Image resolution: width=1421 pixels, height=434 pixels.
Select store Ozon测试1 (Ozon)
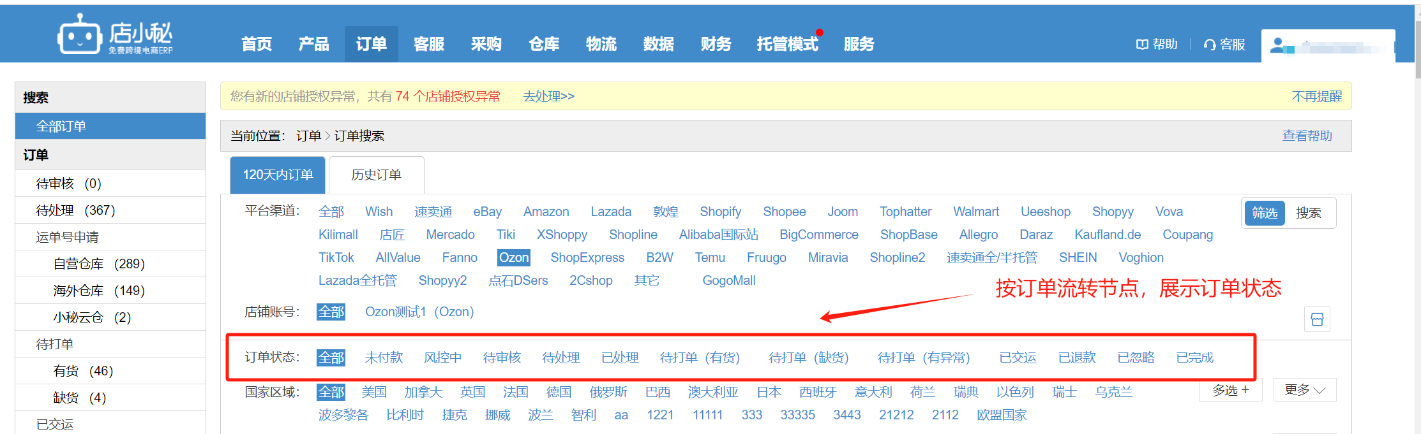point(419,312)
